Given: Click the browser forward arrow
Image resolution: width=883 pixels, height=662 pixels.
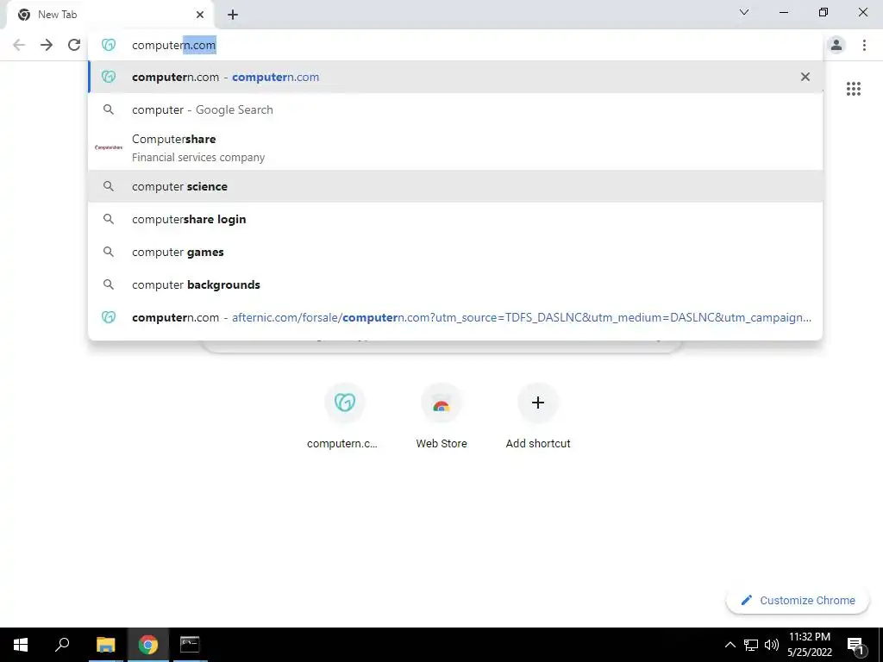Looking at the screenshot, I should [x=47, y=45].
